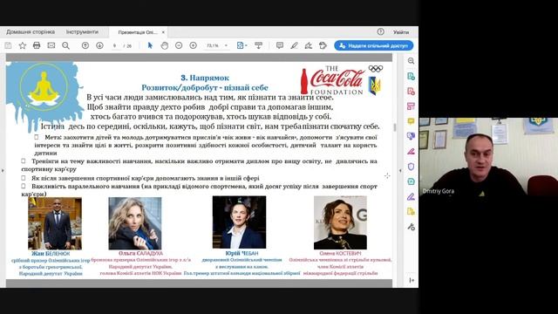Open the Help question mark icon

380,31
